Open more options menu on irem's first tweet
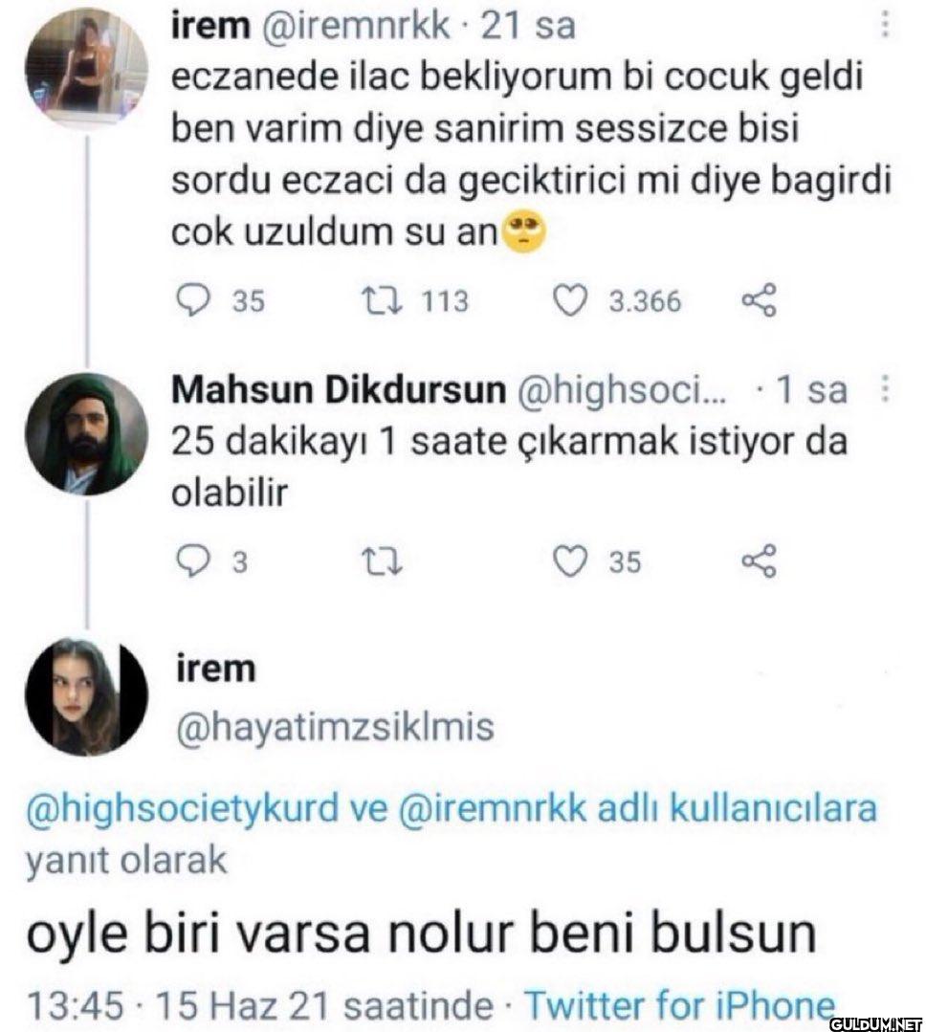 pos(885,25)
